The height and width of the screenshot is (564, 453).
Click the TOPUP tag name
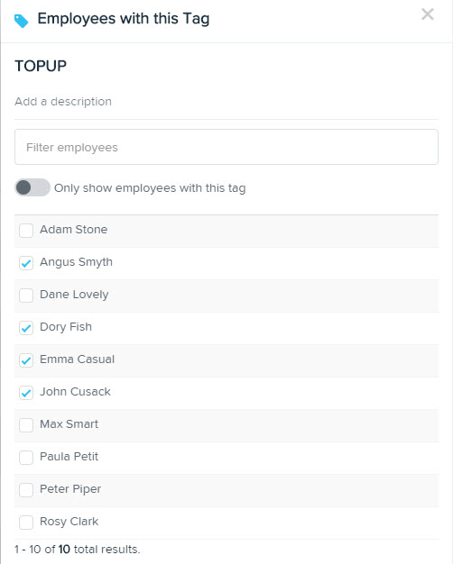pos(41,66)
